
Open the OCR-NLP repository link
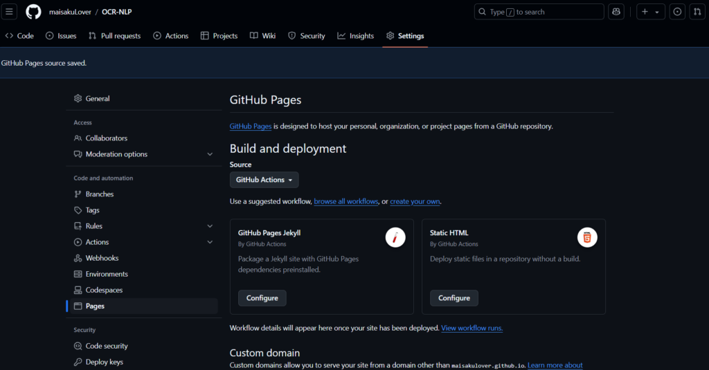(116, 12)
